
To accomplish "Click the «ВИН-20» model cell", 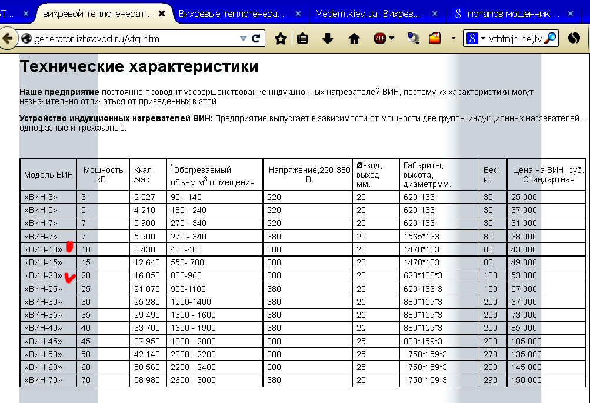I will [48, 275].
